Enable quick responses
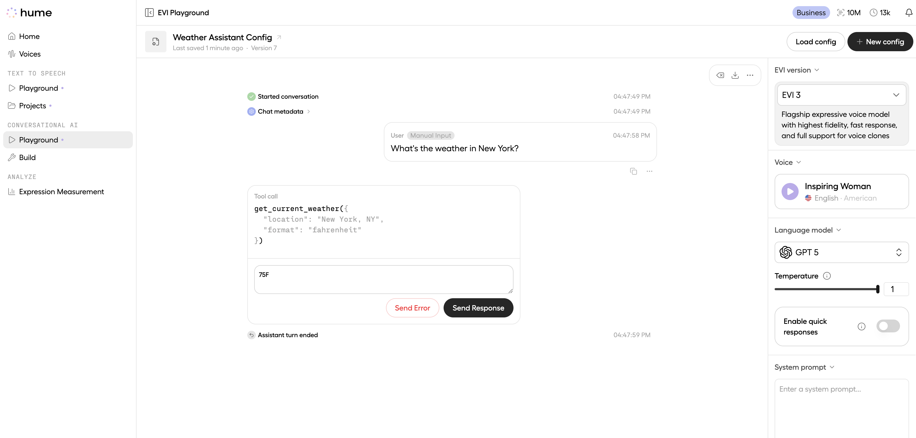Screen dimensions: 916x438 pos(888,326)
